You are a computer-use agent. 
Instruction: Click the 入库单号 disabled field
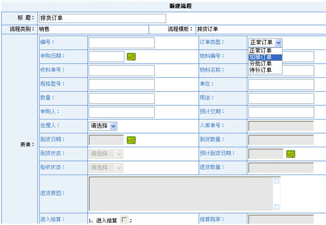[x=281, y=126]
